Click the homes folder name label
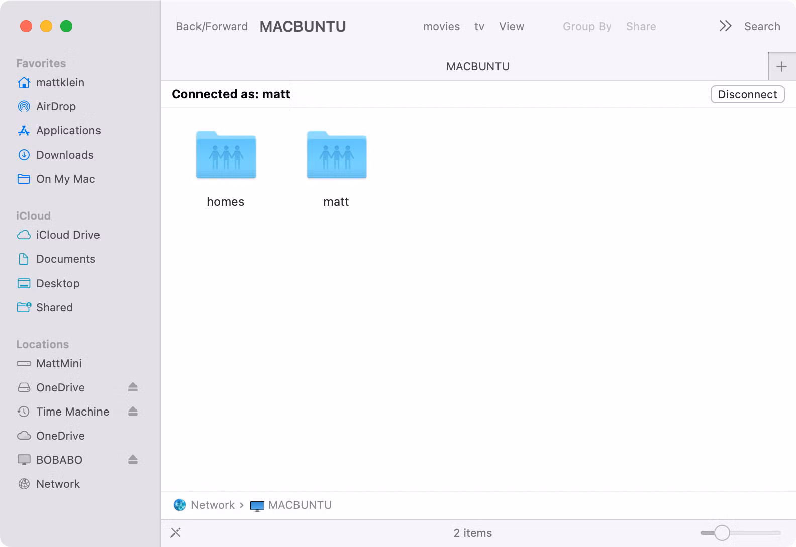 225,201
